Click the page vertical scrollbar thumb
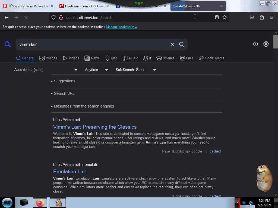This screenshot has width=278, height=208. click(x=276, y=42)
